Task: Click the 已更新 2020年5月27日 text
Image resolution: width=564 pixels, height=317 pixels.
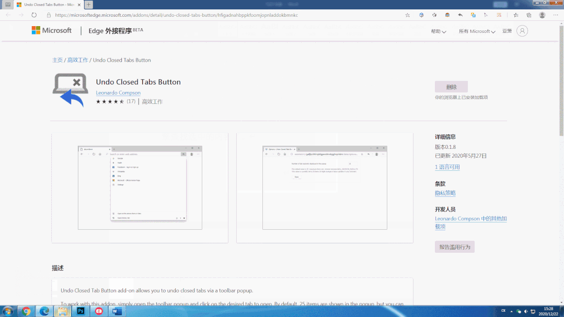Action: [461, 156]
